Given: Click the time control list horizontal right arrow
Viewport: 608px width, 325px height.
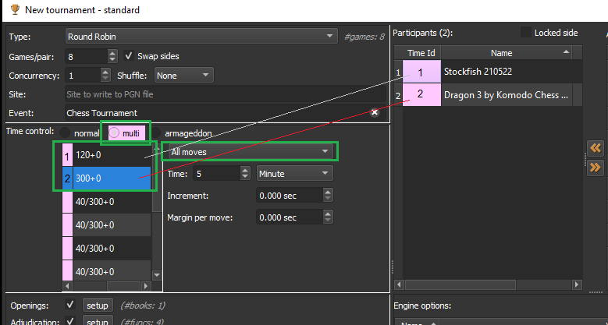Looking at the screenshot, I should (x=146, y=286).
